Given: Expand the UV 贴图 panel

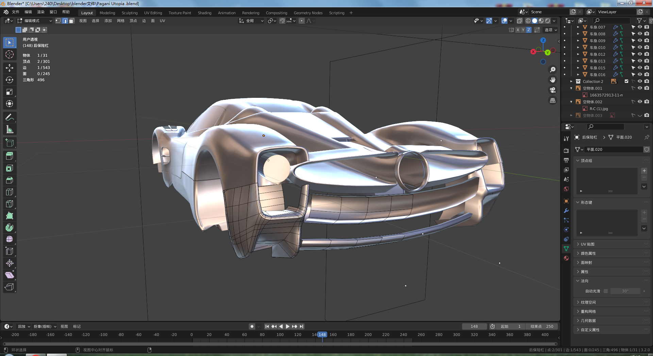Looking at the screenshot, I should (587, 244).
